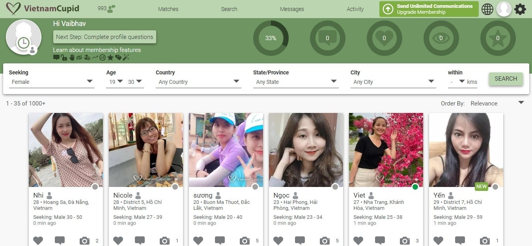Click the heart icon on Ngọc's card
Viewport: 532px width, 246px height.
tap(278, 240)
